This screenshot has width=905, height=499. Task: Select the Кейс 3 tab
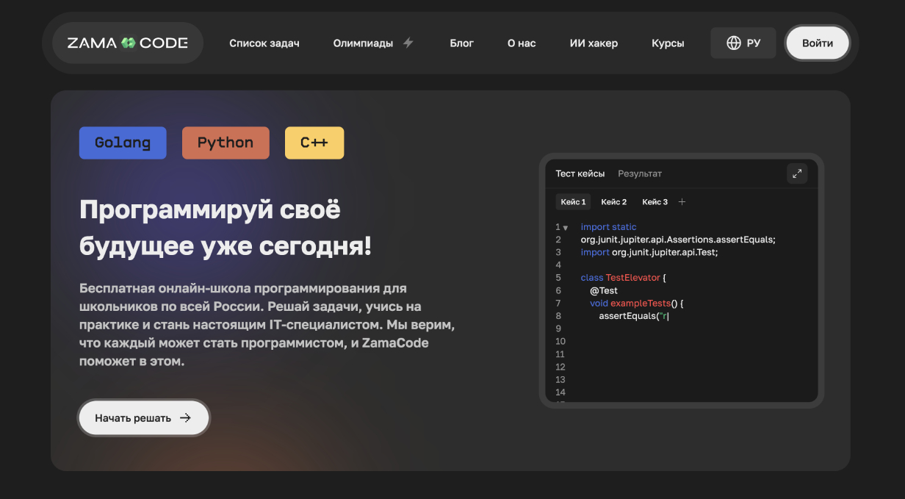click(x=655, y=201)
